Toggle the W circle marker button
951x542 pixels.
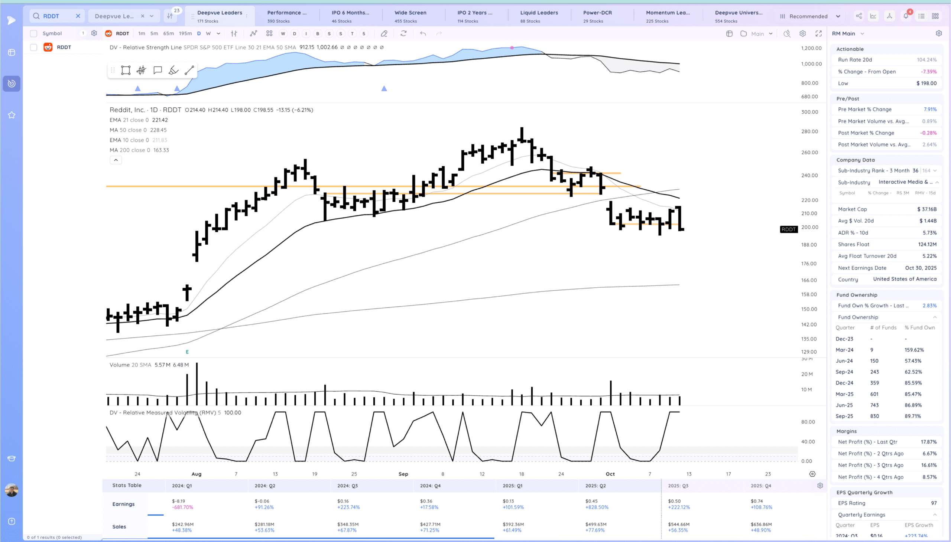[x=283, y=33]
